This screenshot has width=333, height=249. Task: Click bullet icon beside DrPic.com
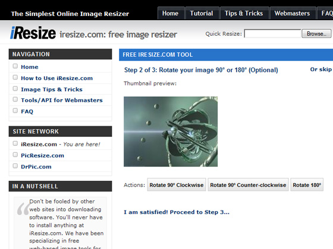click(x=15, y=166)
